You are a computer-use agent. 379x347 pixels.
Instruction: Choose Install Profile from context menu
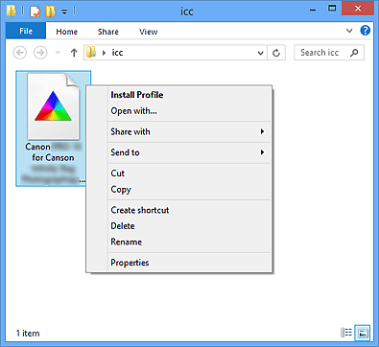pyautogui.click(x=137, y=95)
